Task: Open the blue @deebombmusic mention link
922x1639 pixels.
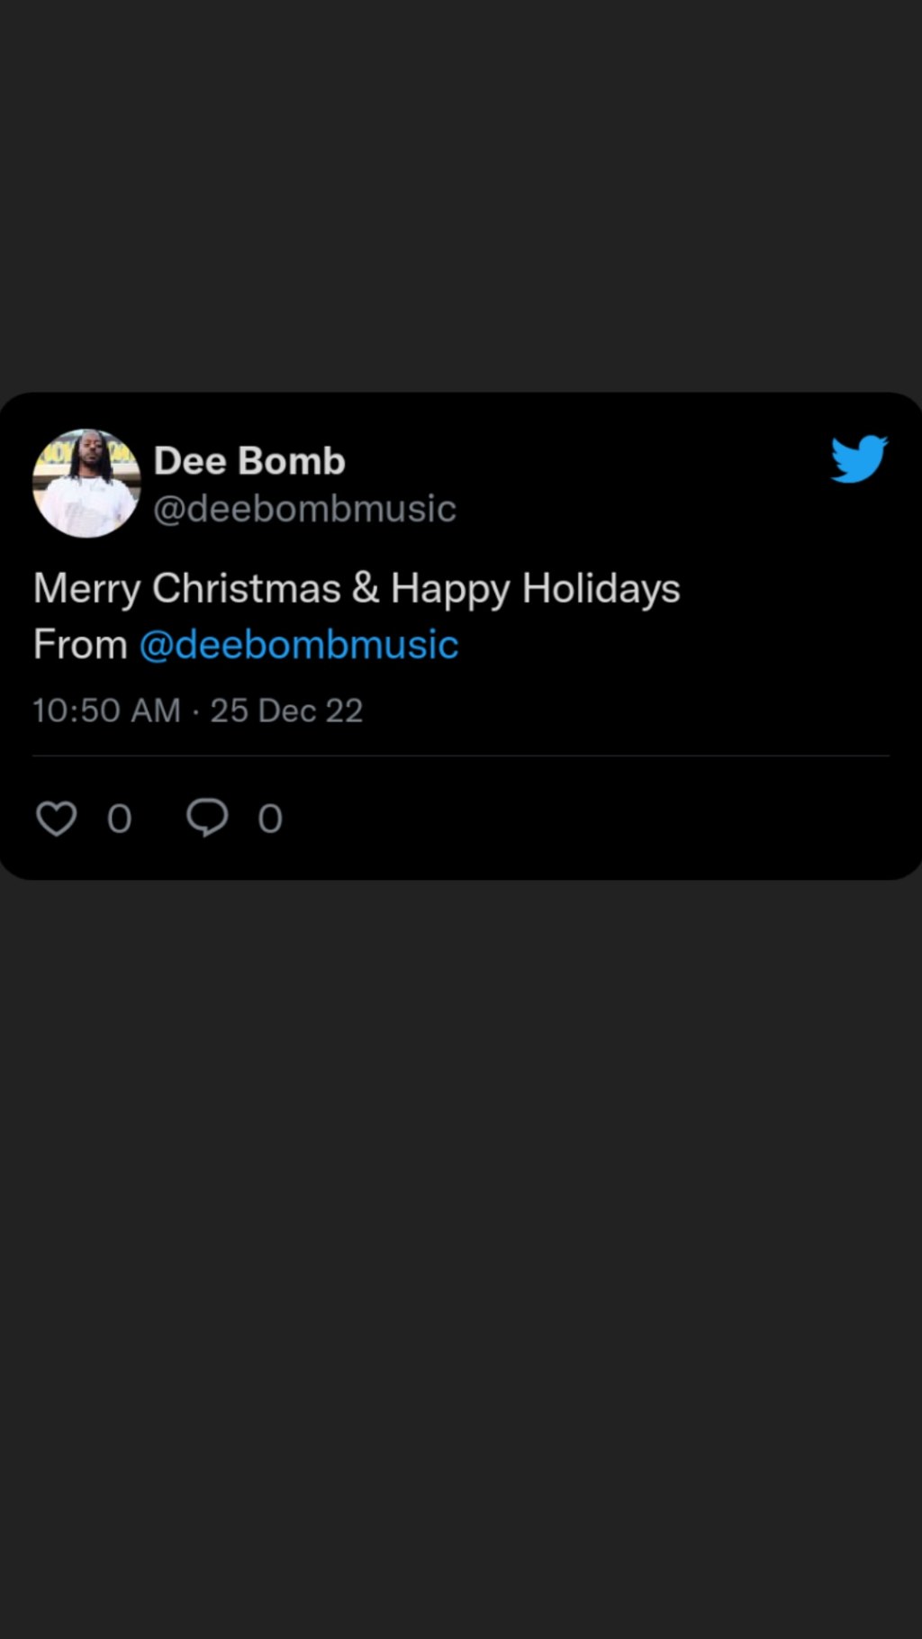Action: [x=299, y=645]
